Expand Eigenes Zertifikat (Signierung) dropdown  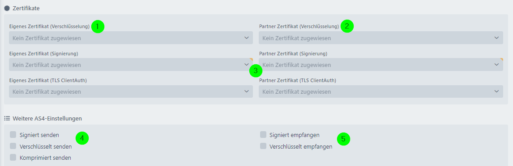coord(131,65)
